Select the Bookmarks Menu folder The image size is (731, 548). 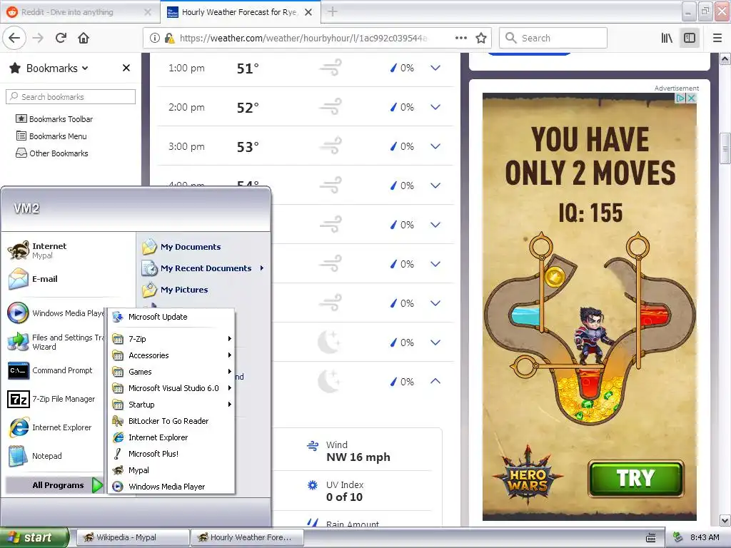coord(51,136)
